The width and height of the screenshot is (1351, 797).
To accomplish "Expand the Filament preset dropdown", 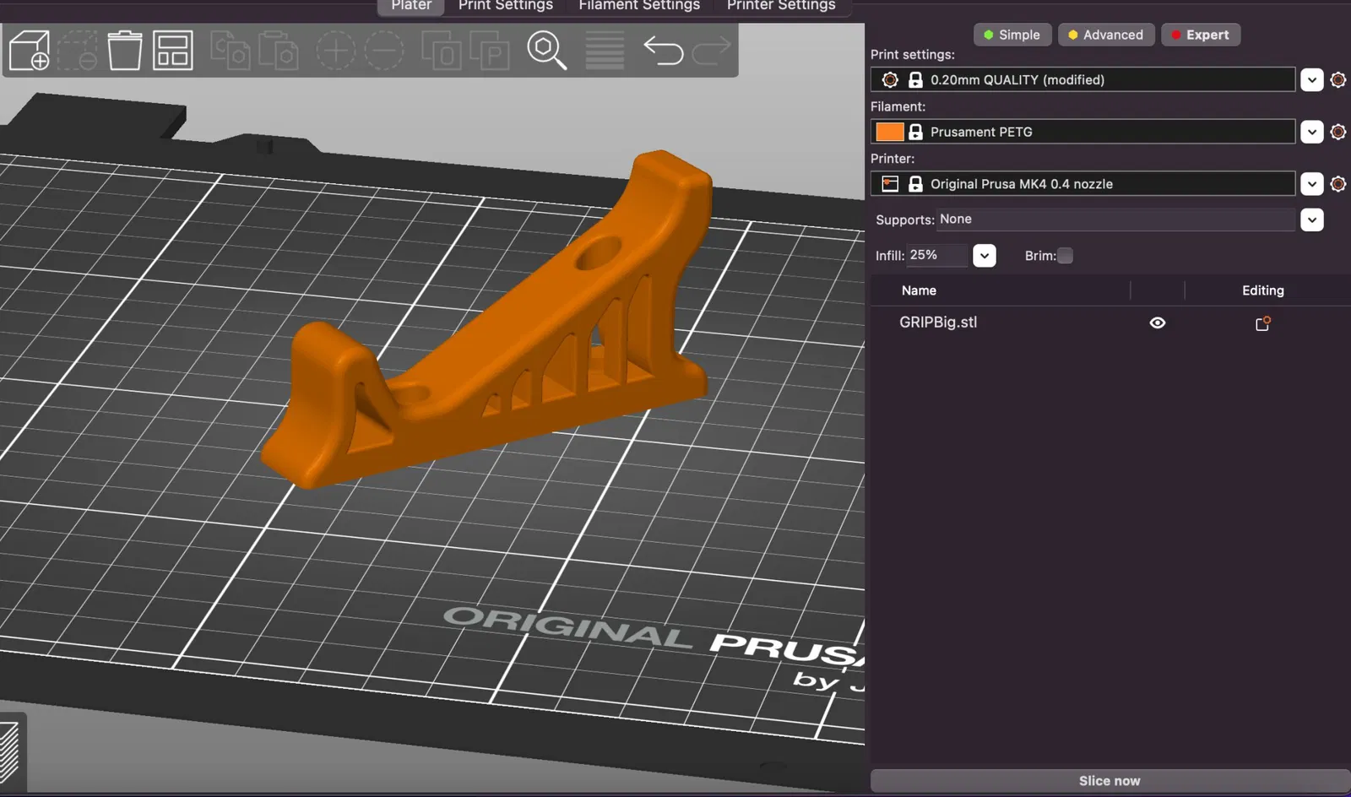I will [x=1311, y=132].
